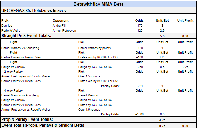This screenshot has width=197, height=129.
Task: Click the Daneil Marcos parlay pick
Action: click(x=88, y=95)
